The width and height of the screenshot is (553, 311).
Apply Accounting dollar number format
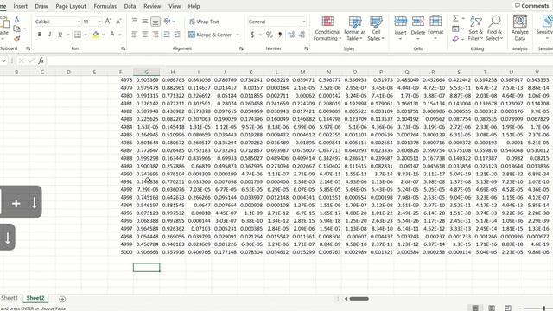click(252, 35)
